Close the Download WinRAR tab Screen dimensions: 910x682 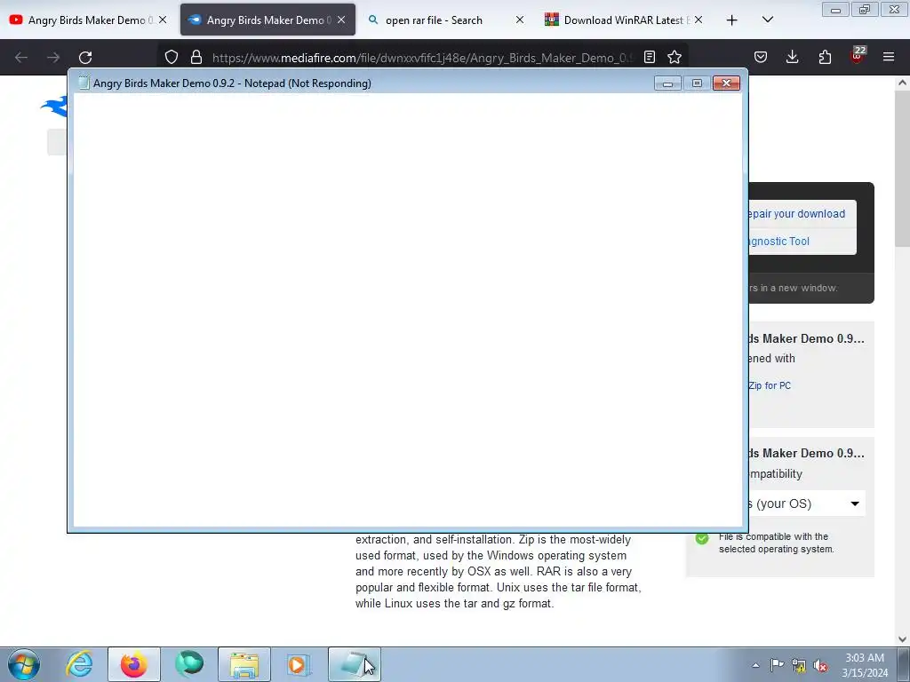coord(698,20)
